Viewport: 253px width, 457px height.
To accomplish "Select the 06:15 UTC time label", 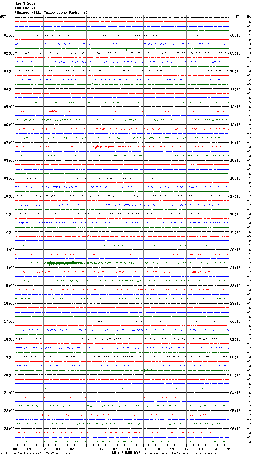I will 235,429.
